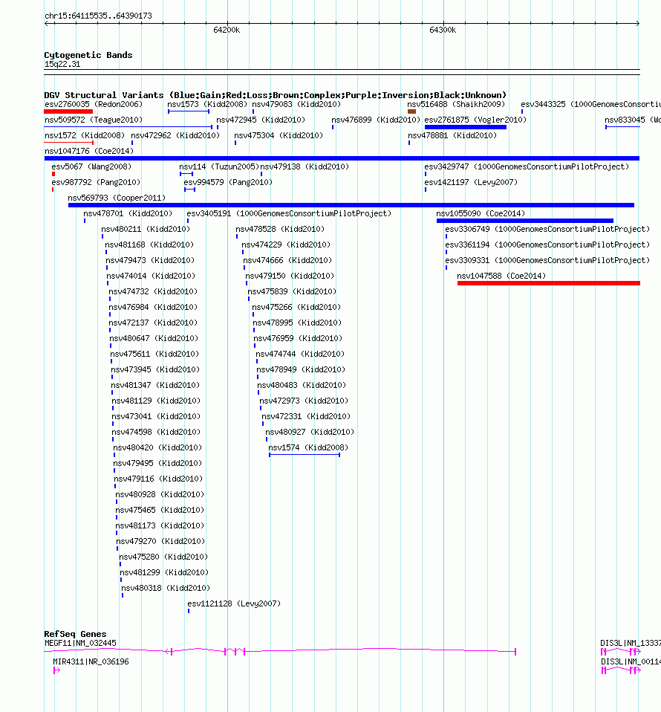The height and width of the screenshot is (712, 661).
Task: Open esv994579 (Pang2010) variant
Action: (228, 182)
